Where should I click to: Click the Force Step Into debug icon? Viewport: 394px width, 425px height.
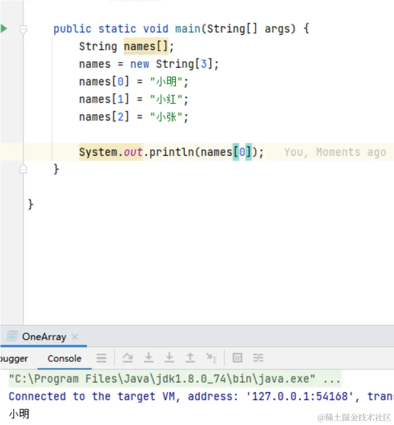pos(169,358)
